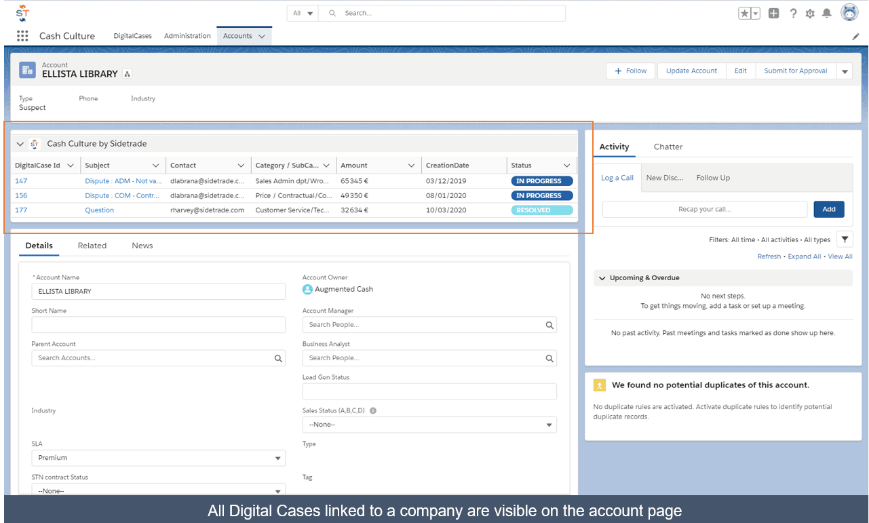The image size is (869, 523).
Task: Open the App Launcher grid icon
Action: coord(22,36)
